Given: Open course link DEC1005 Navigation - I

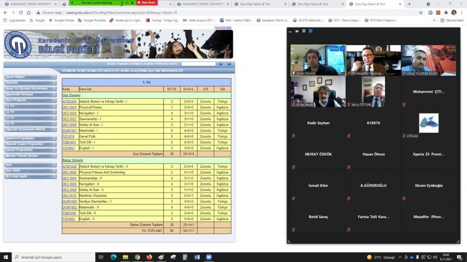Looking at the screenshot, I should (x=69, y=113).
